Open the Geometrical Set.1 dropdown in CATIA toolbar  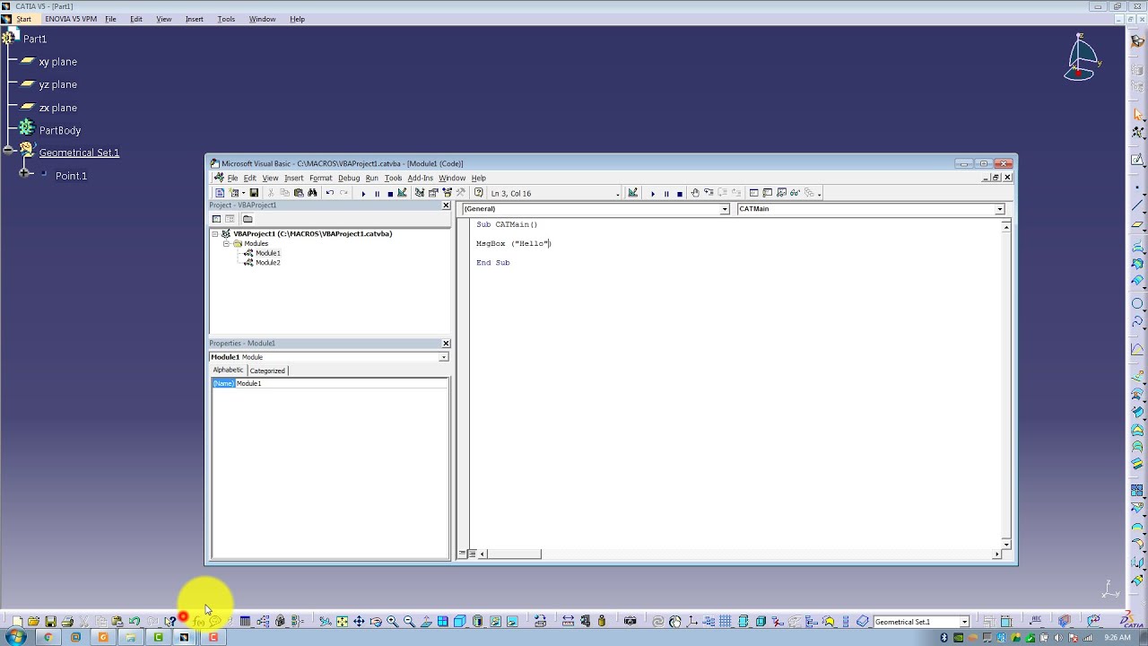tap(964, 622)
